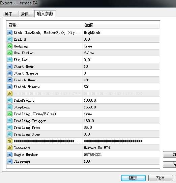Viewport: 176px width, 183px height.
Task: Select the Use FixLot boolean icon
Action: click(x=10, y=53)
